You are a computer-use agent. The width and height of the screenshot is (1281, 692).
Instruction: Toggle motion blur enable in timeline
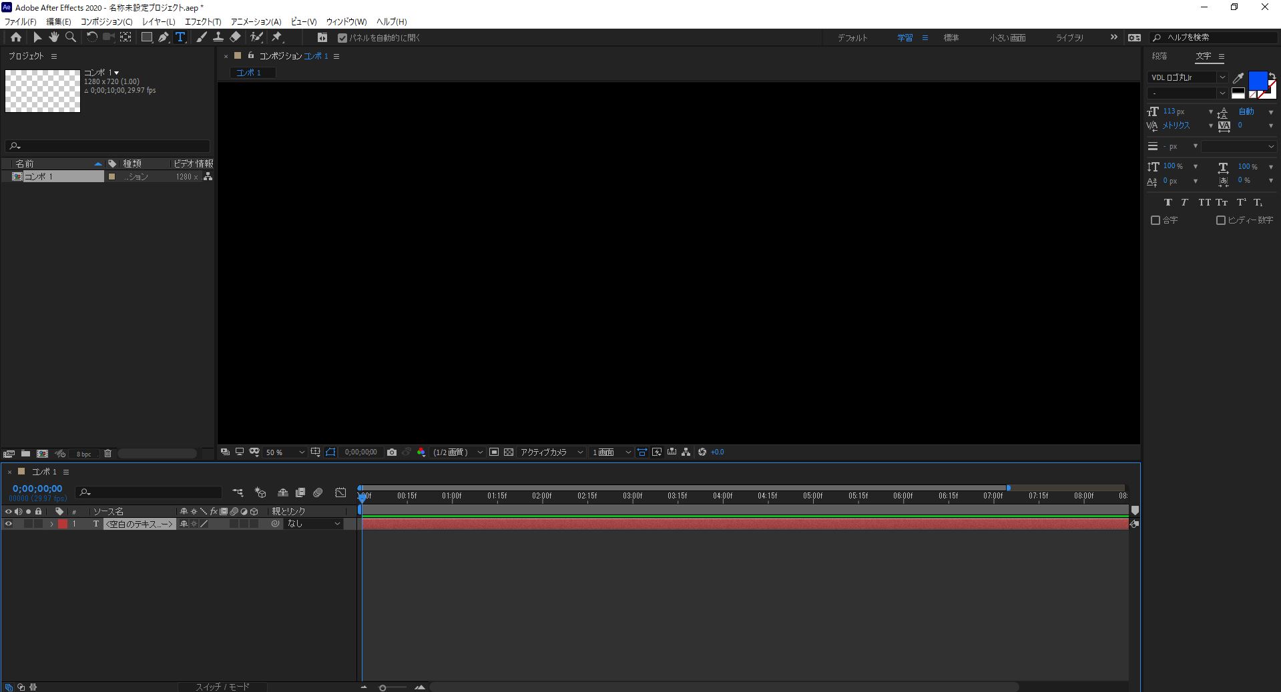[x=318, y=492]
